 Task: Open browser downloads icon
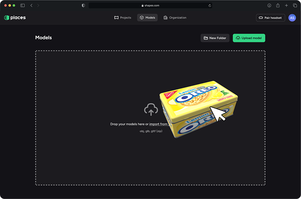(269, 5)
